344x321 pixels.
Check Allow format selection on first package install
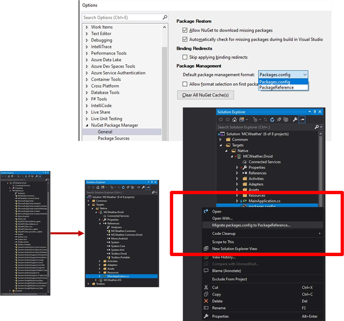click(x=185, y=84)
